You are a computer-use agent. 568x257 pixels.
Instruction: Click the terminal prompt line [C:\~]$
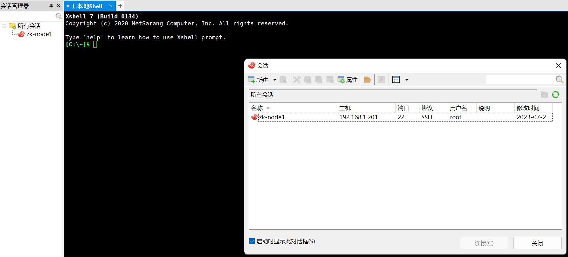[77, 44]
